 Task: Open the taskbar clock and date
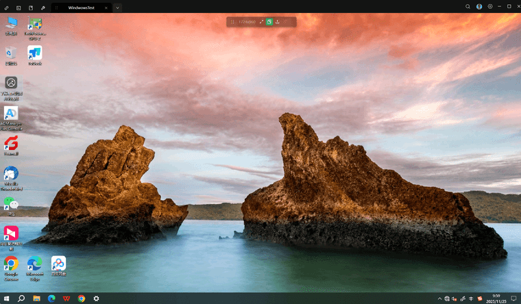pyautogui.click(x=496, y=299)
